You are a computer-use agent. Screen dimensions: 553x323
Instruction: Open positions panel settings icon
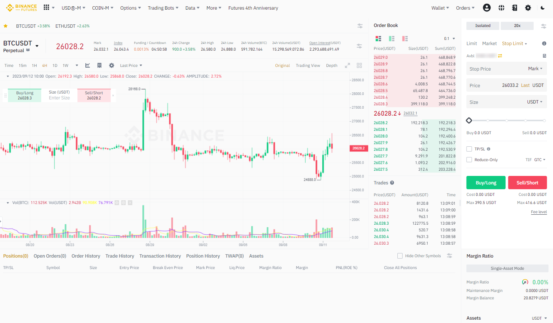[449, 256]
